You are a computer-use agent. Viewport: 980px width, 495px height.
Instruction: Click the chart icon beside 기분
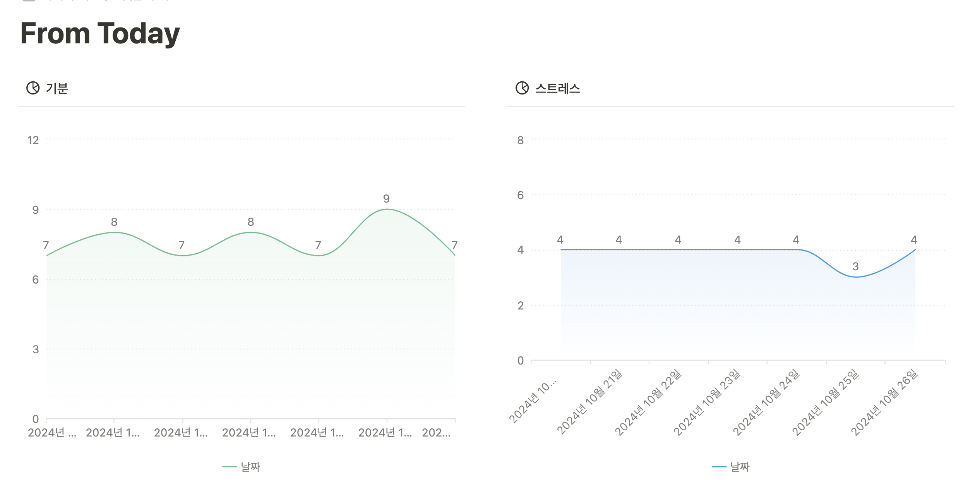click(x=33, y=88)
